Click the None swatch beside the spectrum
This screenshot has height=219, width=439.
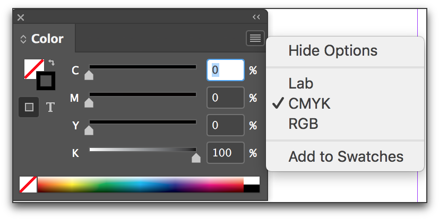click(x=28, y=185)
